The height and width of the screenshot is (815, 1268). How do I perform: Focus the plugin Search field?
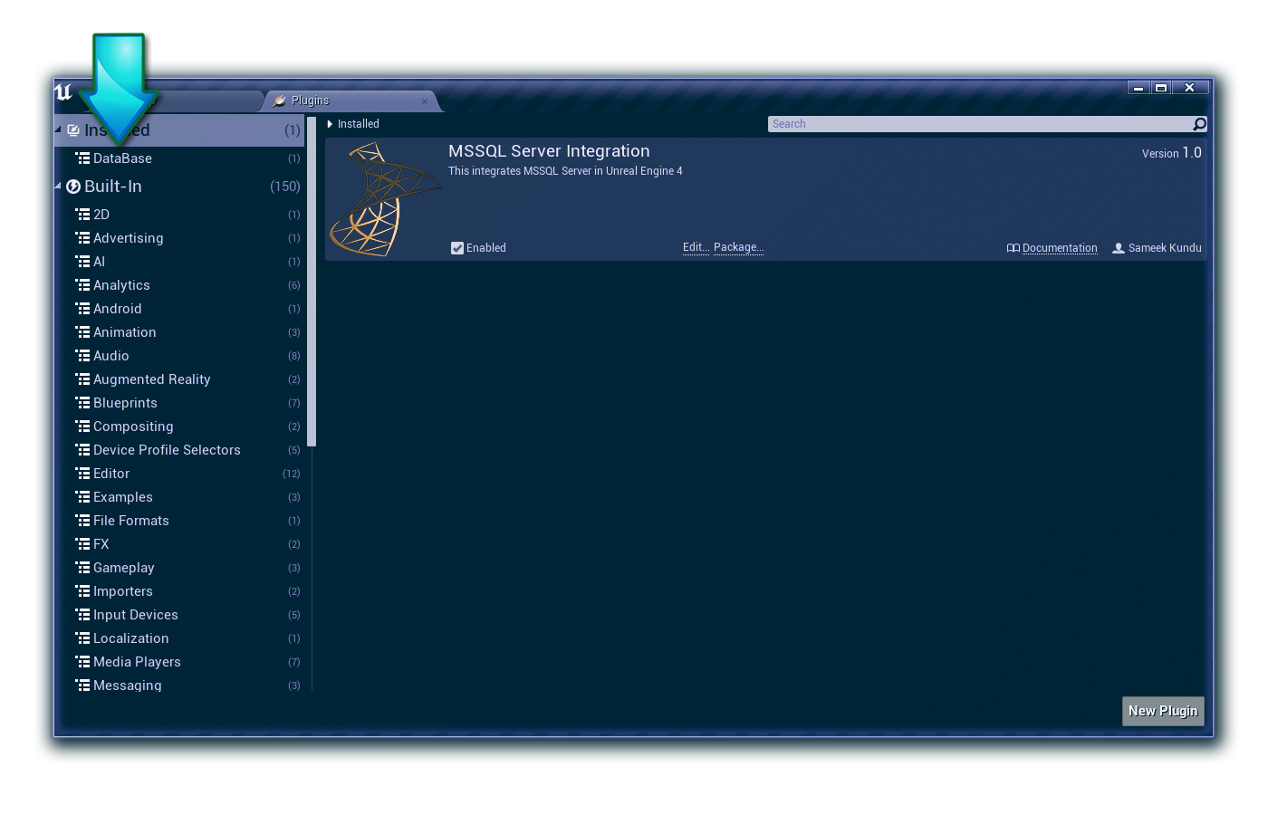[978, 124]
